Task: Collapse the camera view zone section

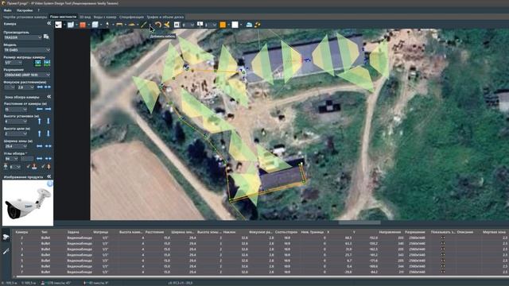Action: point(49,97)
